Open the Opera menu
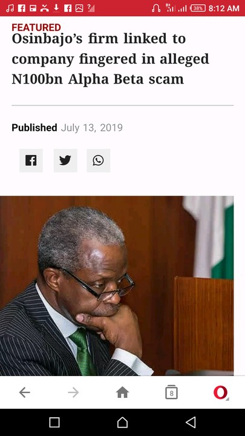The width and height of the screenshot is (245, 436). click(x=221, y=392)
